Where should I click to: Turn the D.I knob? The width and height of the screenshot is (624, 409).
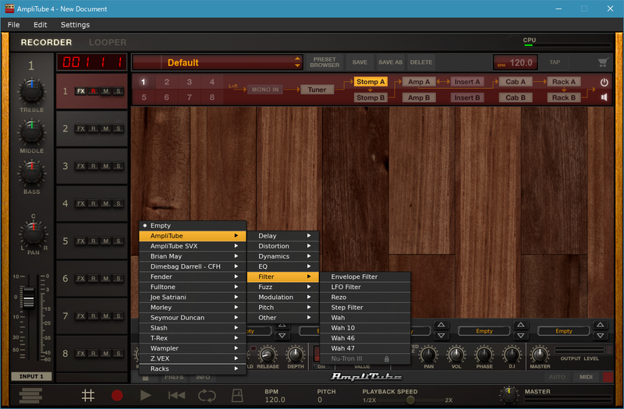pos(512,354)
